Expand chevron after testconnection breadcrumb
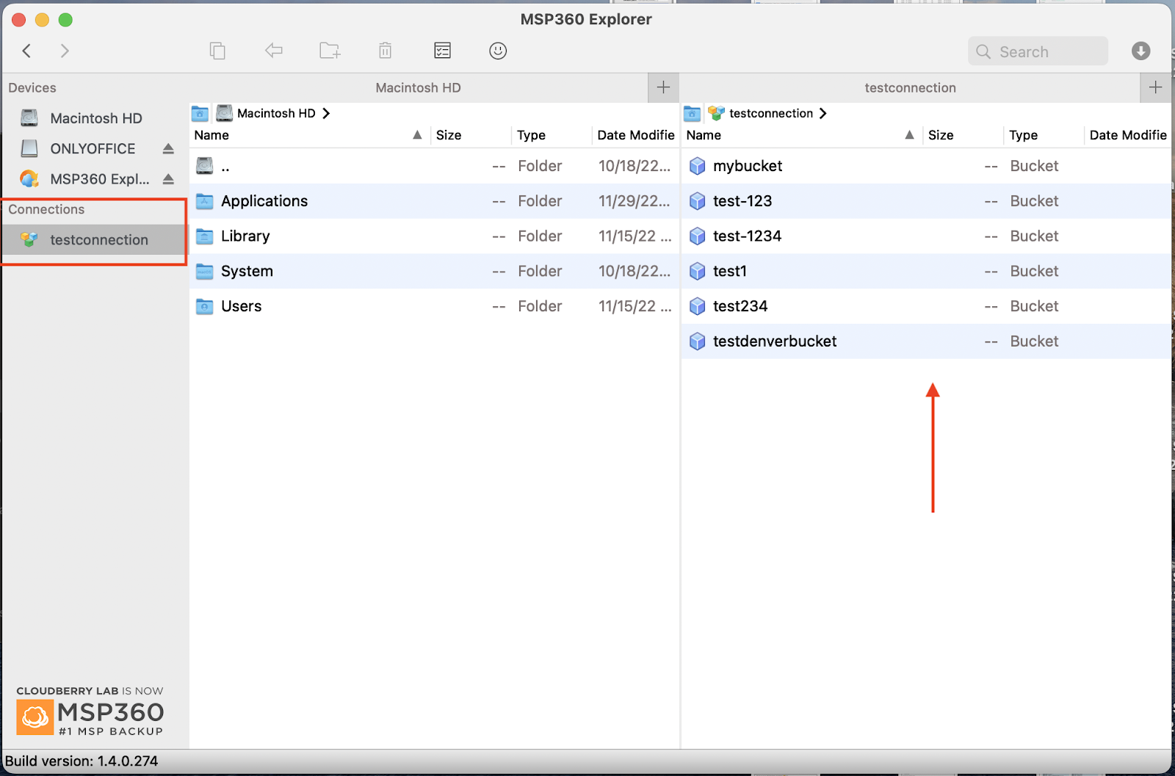 [x=823, y=113]
